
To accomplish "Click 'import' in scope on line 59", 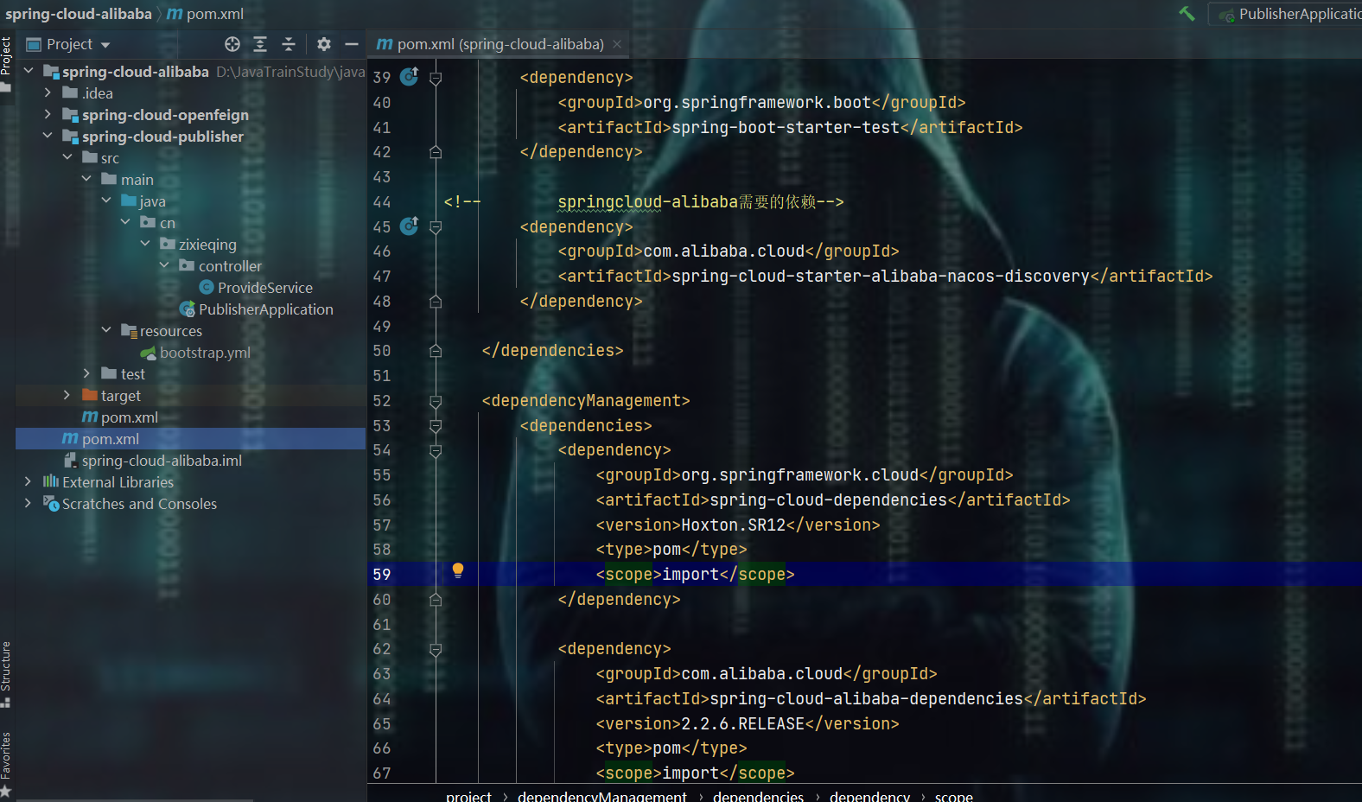I will pyautogui.click(x=691, y=574).
